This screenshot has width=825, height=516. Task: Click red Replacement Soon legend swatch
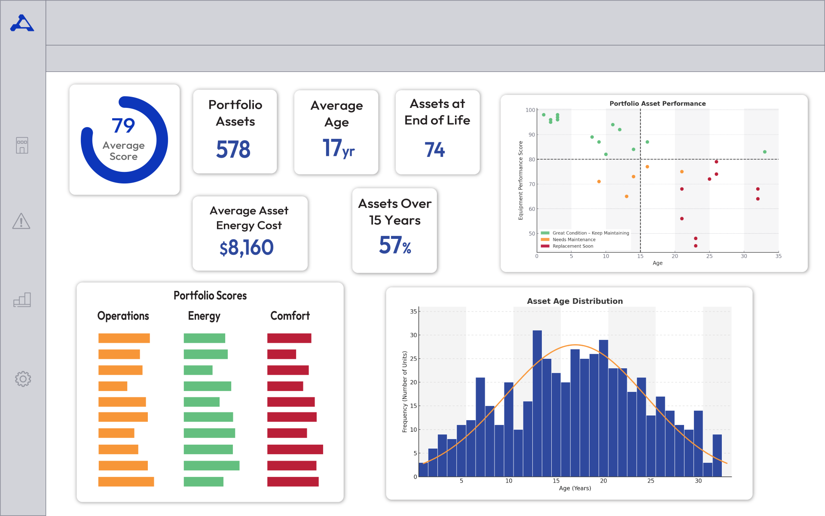tap(545, 246)
